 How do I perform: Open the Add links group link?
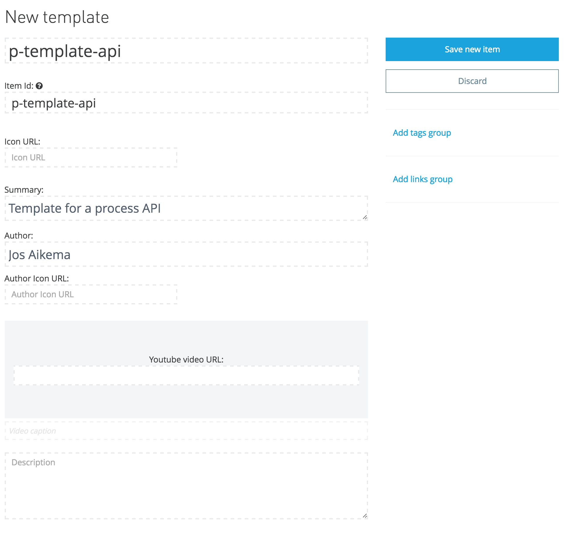423,179
